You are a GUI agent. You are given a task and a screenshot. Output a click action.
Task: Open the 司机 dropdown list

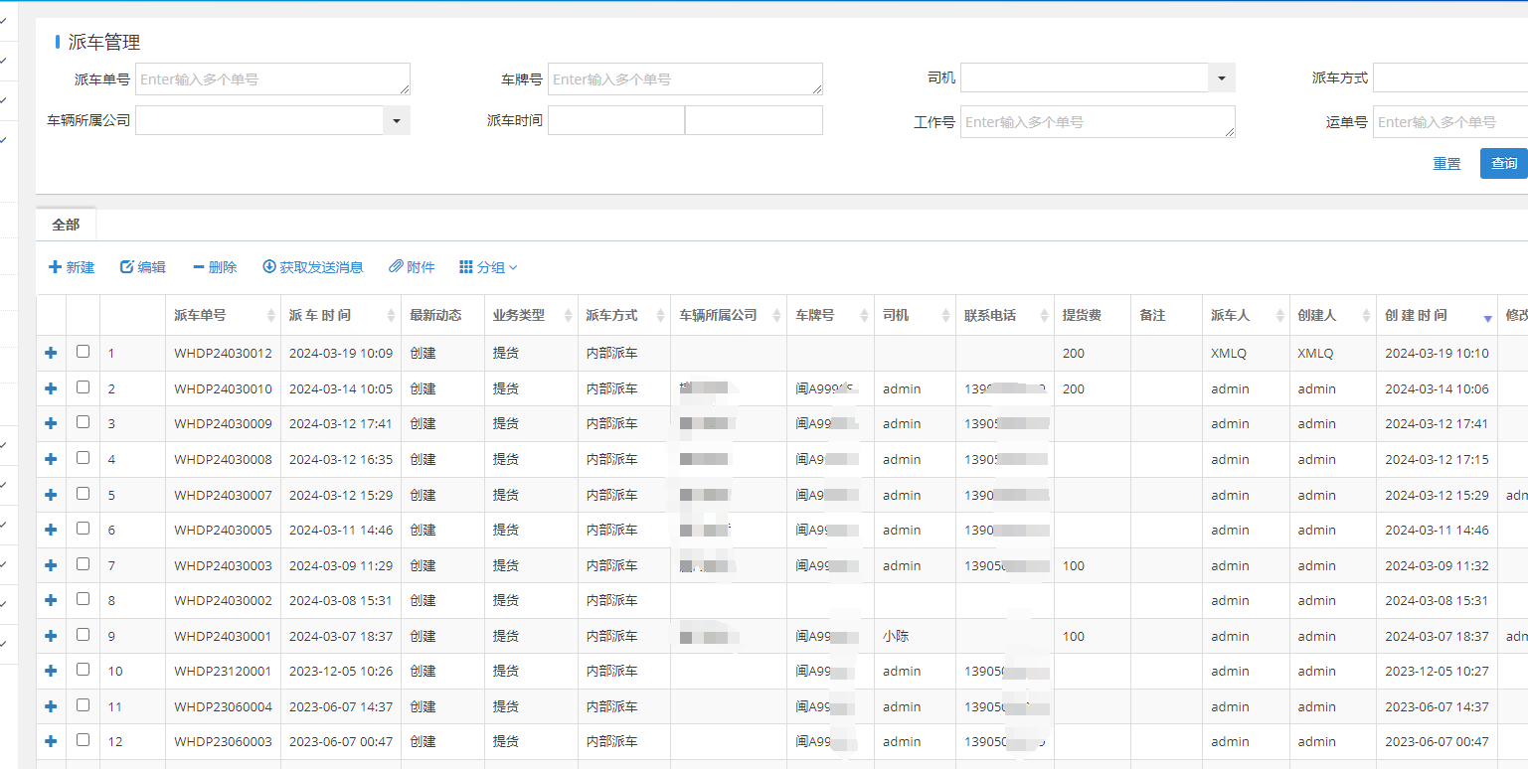coord(1222,77)
